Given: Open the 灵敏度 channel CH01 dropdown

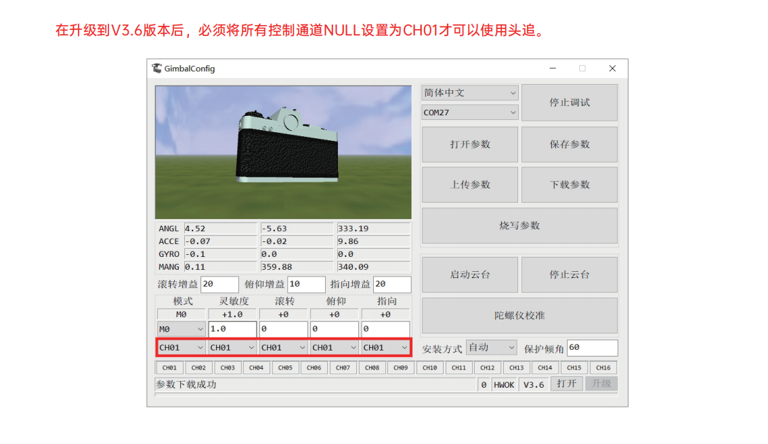Looking at the screenshot, I should (x=232, y=348).
